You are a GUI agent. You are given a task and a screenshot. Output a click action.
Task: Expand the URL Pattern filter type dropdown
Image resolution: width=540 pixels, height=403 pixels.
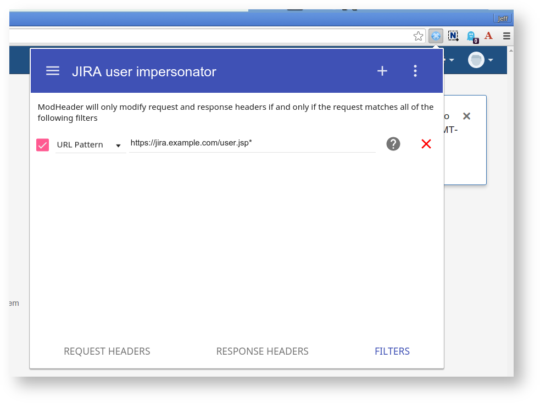pyautogui.click(x=90, y=145)
